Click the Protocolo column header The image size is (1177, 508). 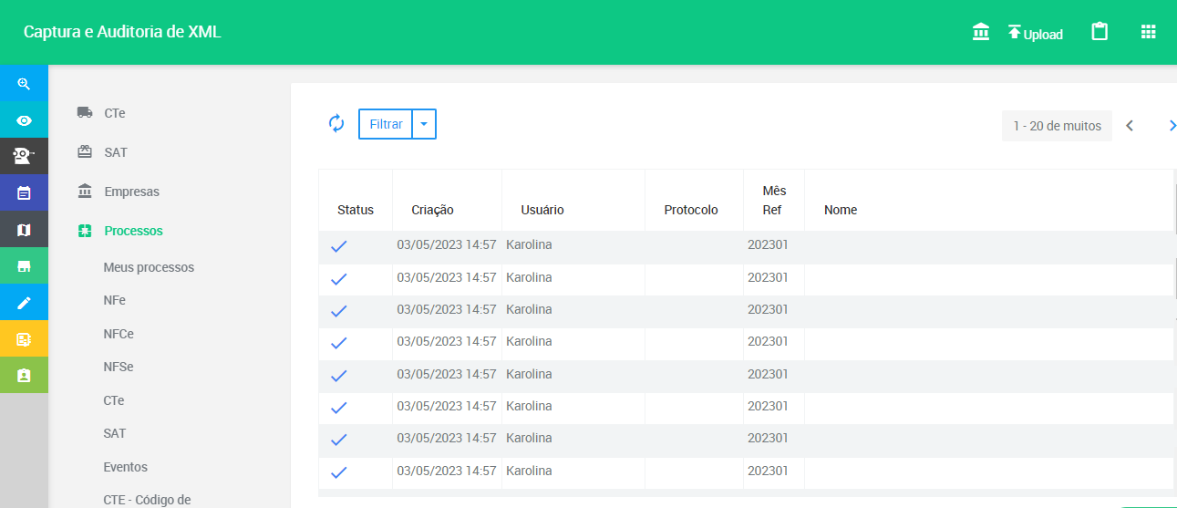pyautogui.click(x=691, y=210)
